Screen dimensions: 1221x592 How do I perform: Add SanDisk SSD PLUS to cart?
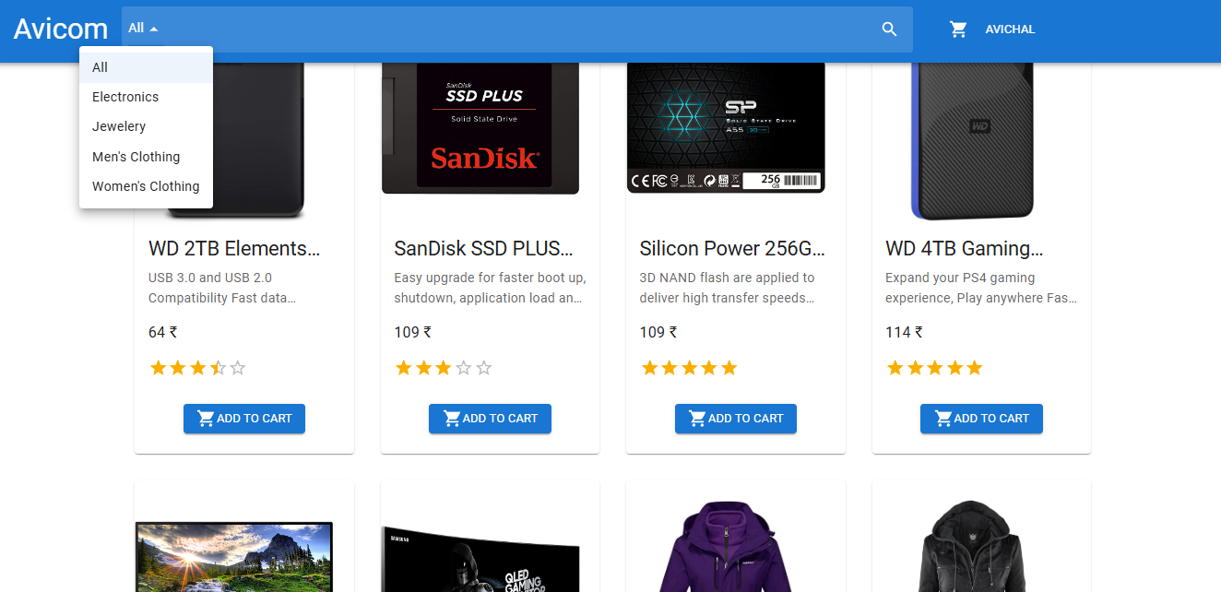pyautogui.click(x=490, y=419)
